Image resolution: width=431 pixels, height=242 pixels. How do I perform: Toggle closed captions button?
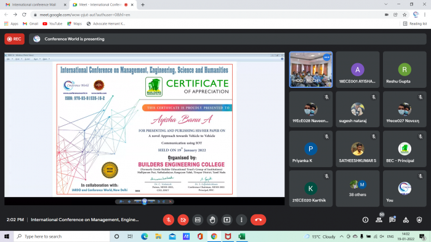pos(198,220)
